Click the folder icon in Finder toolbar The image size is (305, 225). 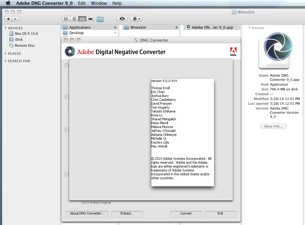100,19
